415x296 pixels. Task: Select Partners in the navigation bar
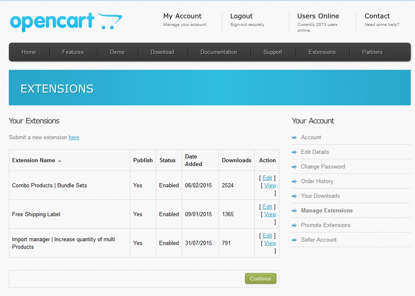click(372, 52)
